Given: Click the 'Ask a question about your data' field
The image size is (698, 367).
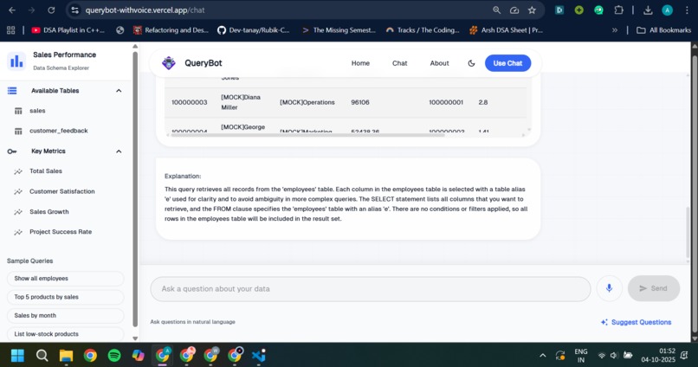Looking at the screenshot, I should tap(371, 289).
